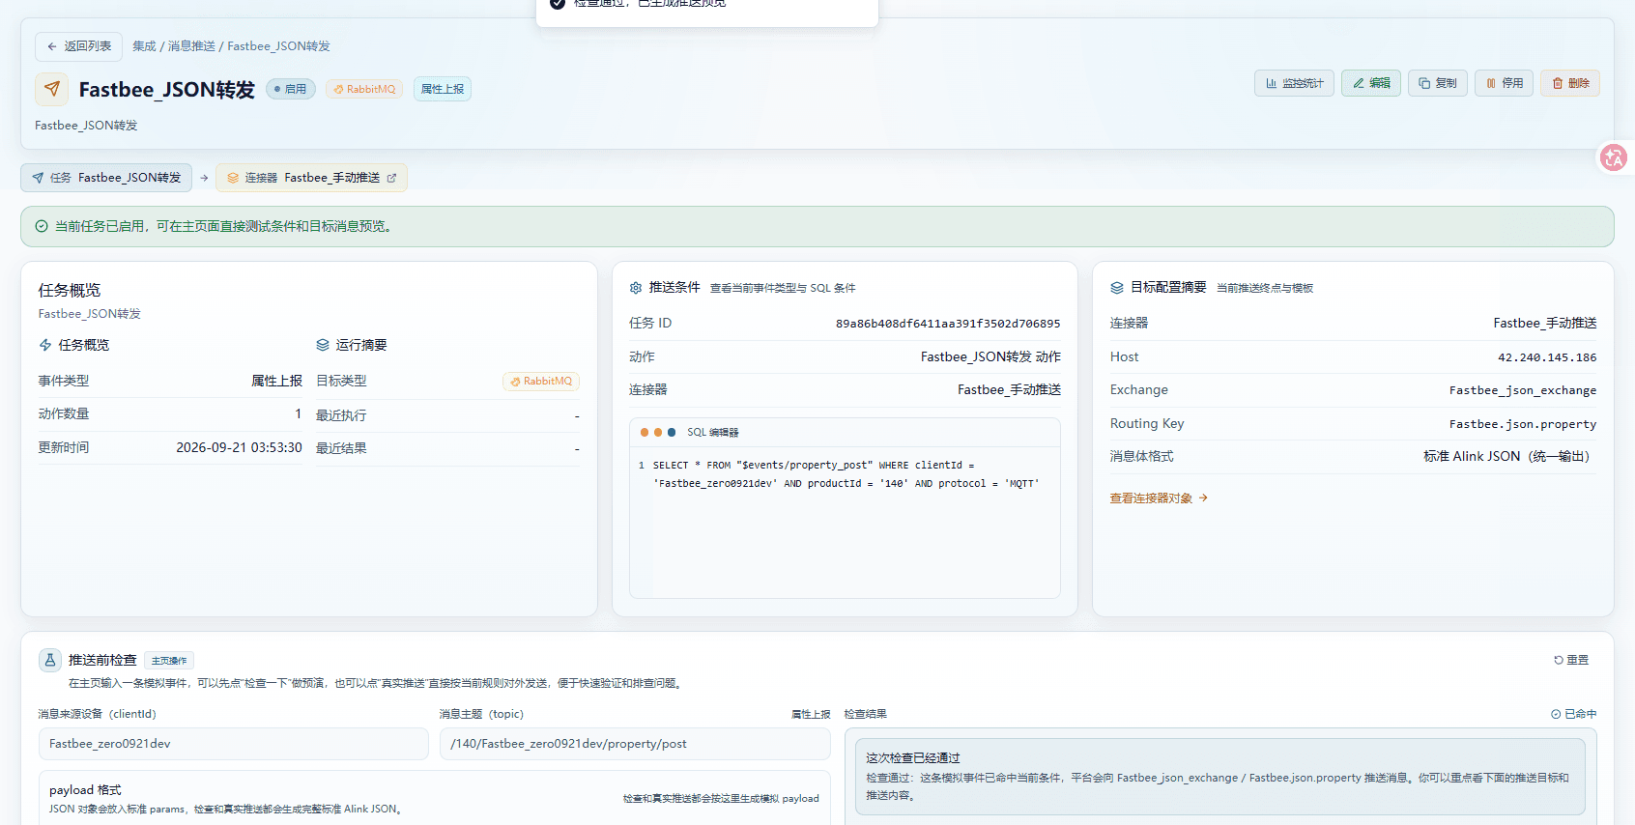Click the paper plane task icon beside title
Viewport: 1635px width, 825px height.
pyautogui.click(x=52, y=89)
